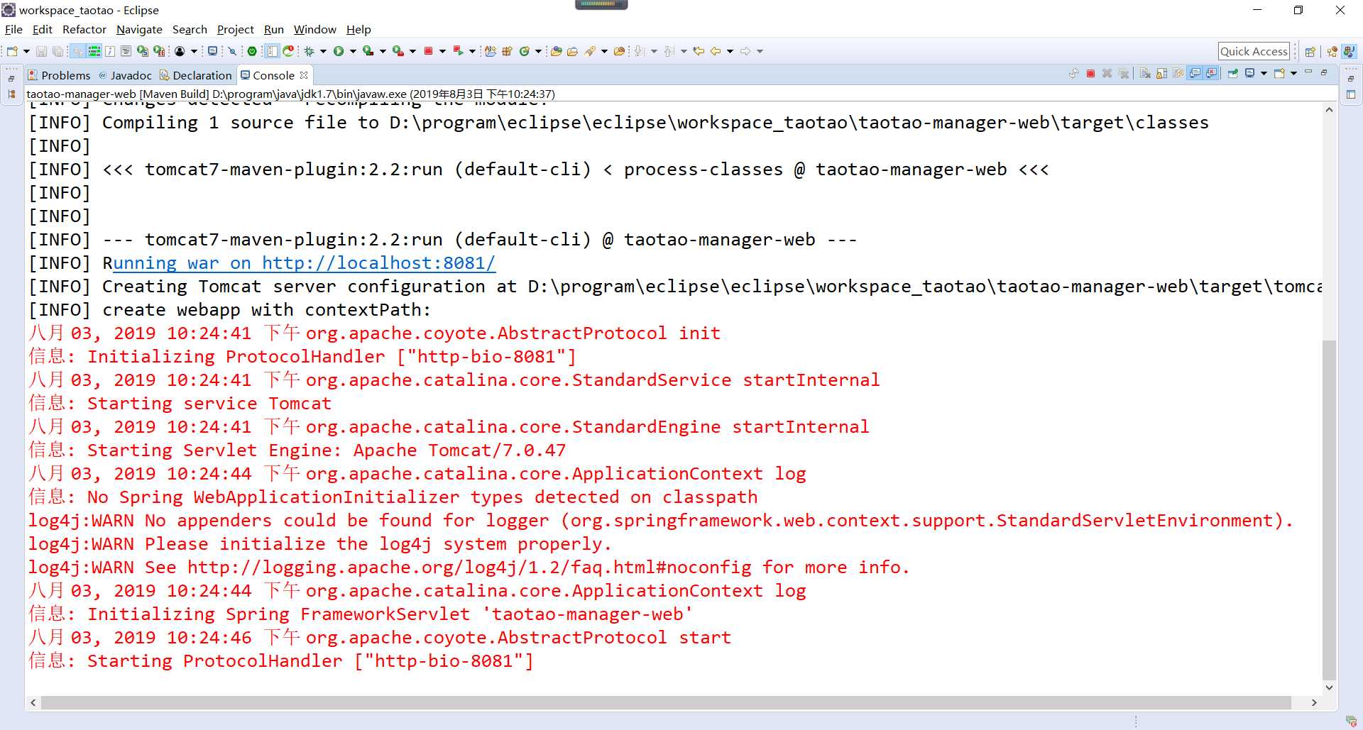The width and height of the screenshot is (1363, 730).
Task: Toggle Pin Console button
Action: pyautogui.click(x=1232, y=73)
